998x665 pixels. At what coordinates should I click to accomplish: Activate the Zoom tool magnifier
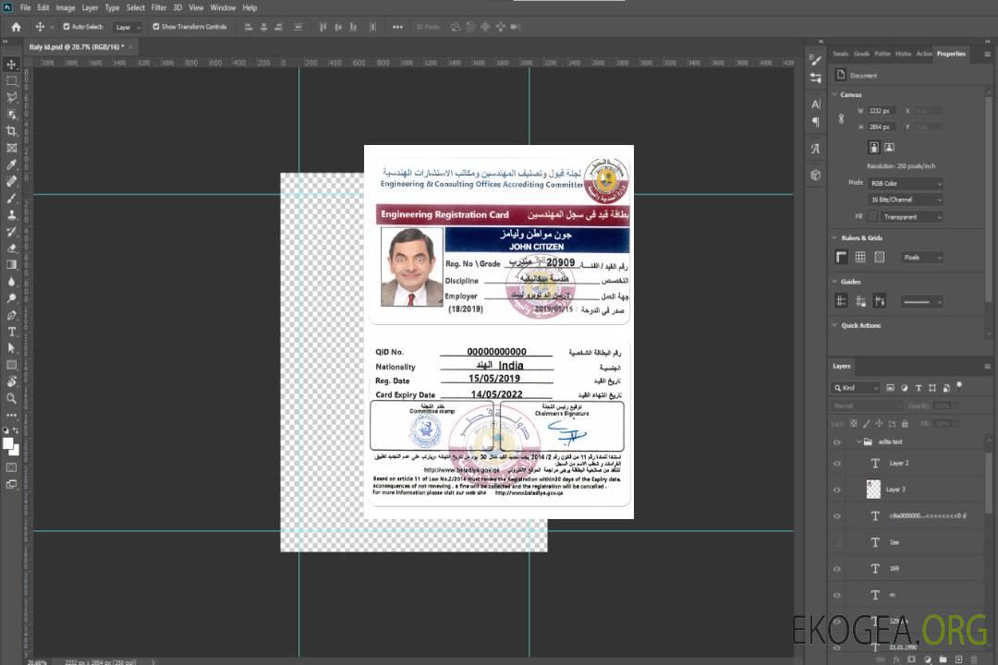click(x=12, y=398)
